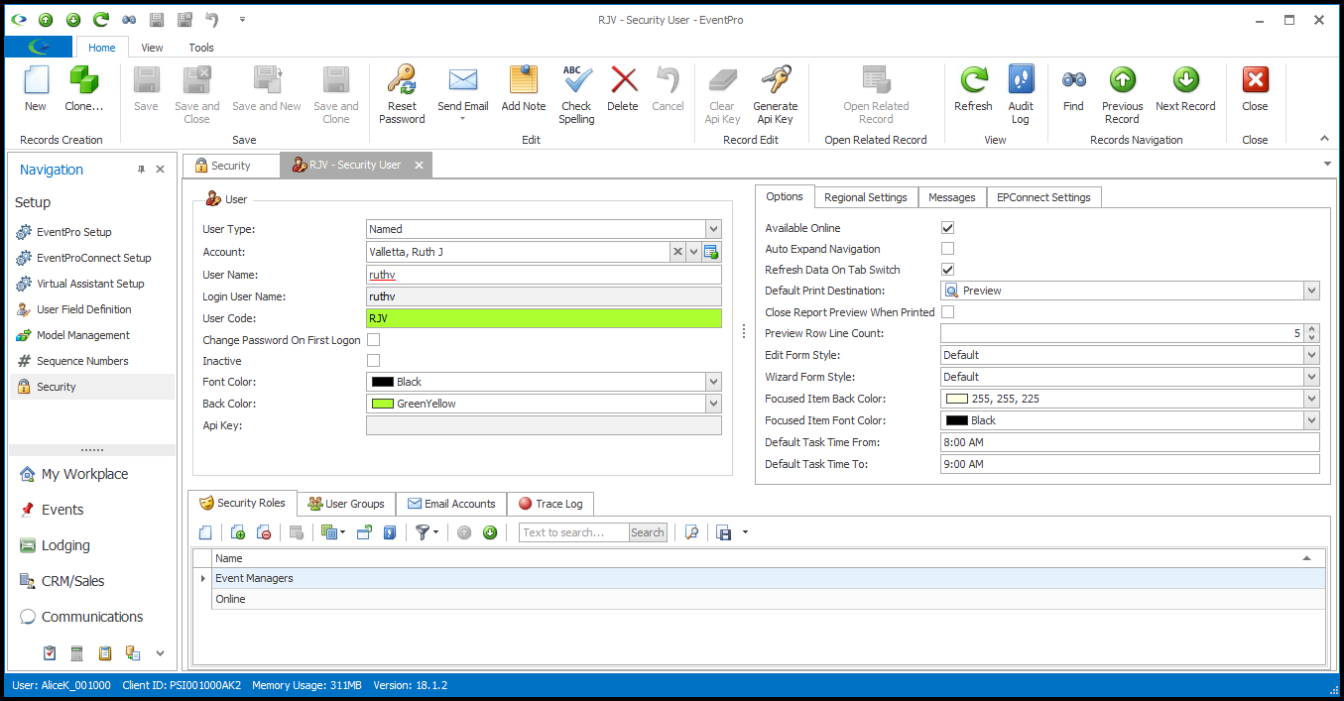This screenshot has height=701, width=1344.
Task: Open the Audit Log
Action: [1021, 95]
